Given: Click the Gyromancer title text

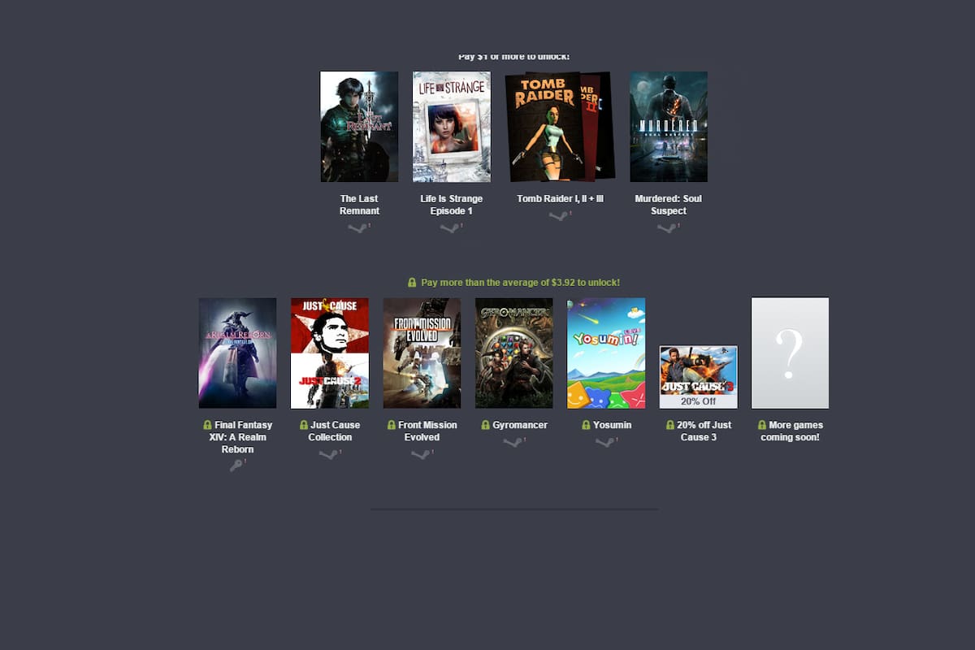Looking at the screenshot, I should coord(520,425).
